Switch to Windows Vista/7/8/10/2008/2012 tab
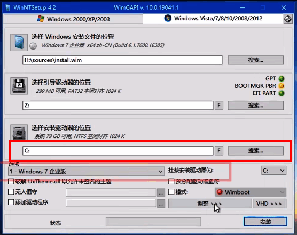 pyautogui.click(x=213, y=19)
